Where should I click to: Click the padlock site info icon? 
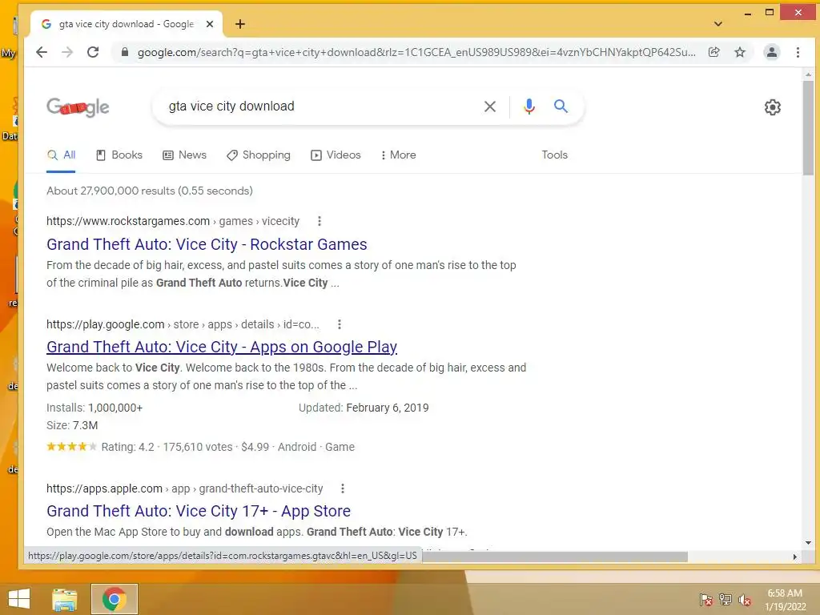click(x=124, y=52)
